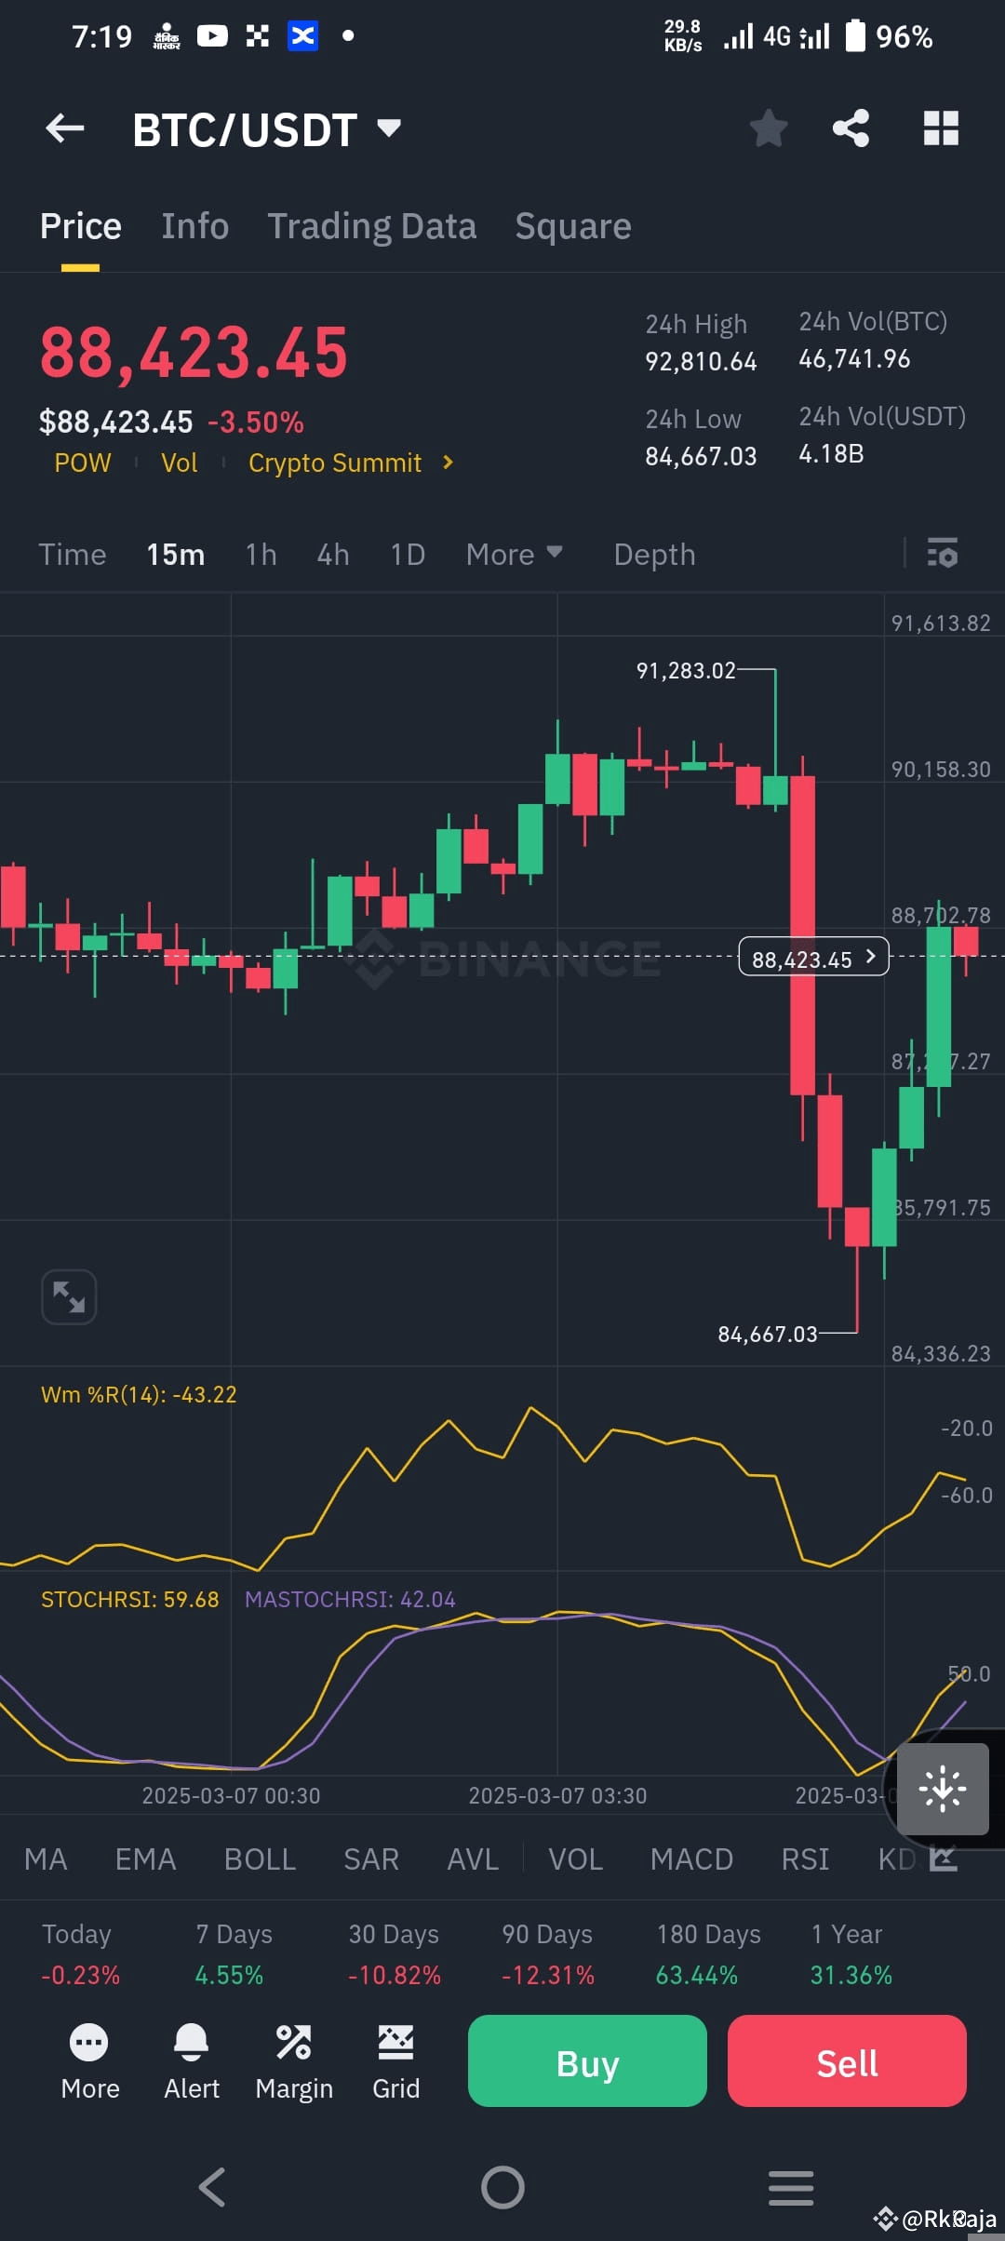Open Margin trading
The width and height of the screenshot is (1005, 2241).
[294, 2062]
